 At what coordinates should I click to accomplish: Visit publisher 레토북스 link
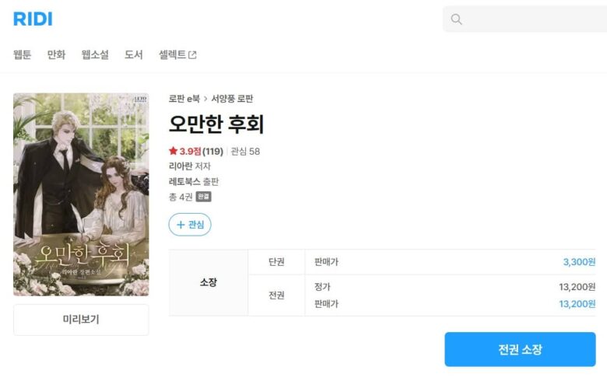point(184,181)
